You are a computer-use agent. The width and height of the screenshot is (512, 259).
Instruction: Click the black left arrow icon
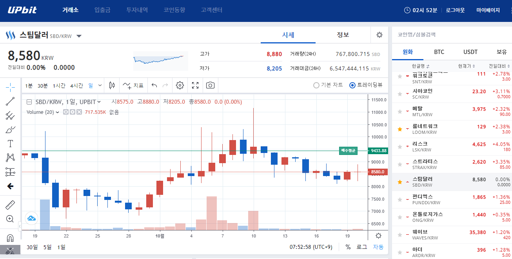[x=10, y=186]
